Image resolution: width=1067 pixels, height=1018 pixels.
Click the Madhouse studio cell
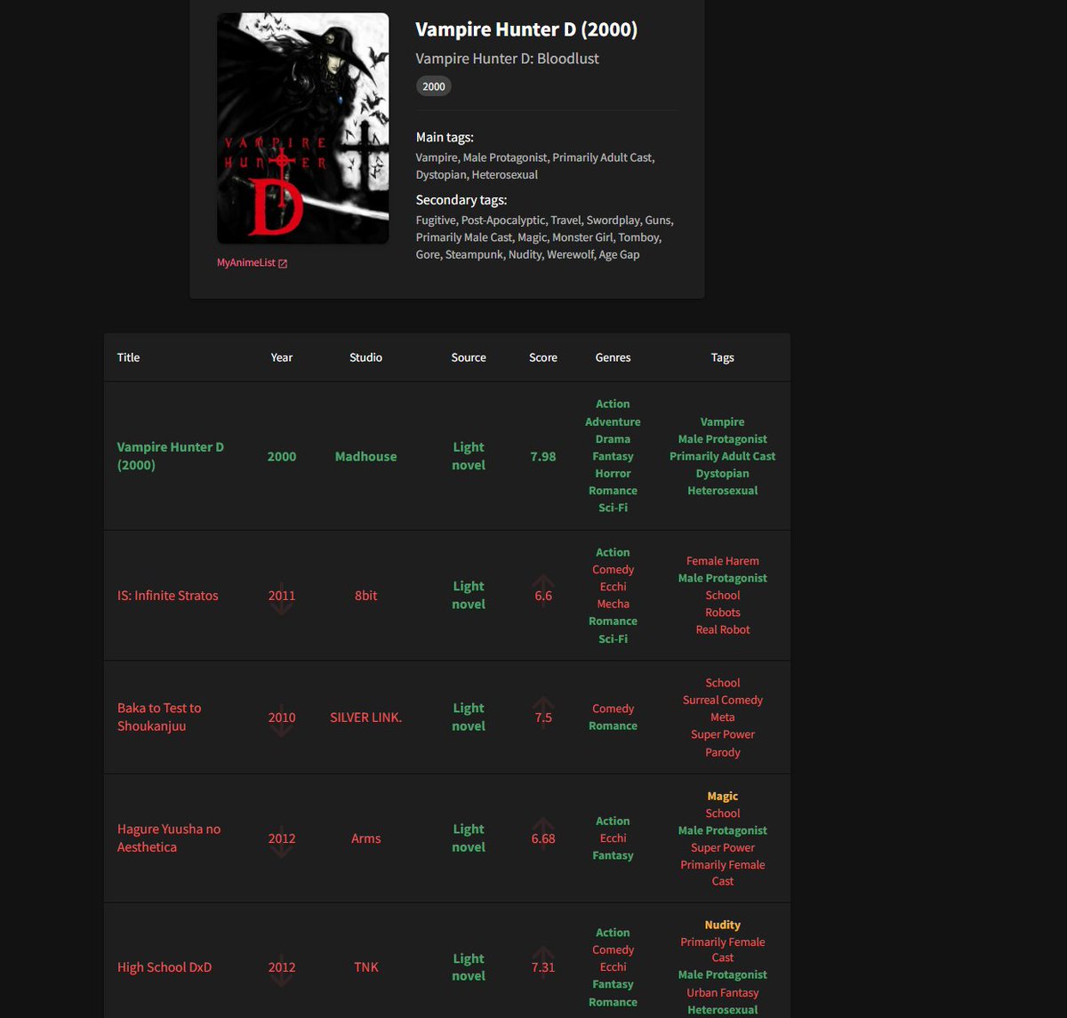pos(365,456)
